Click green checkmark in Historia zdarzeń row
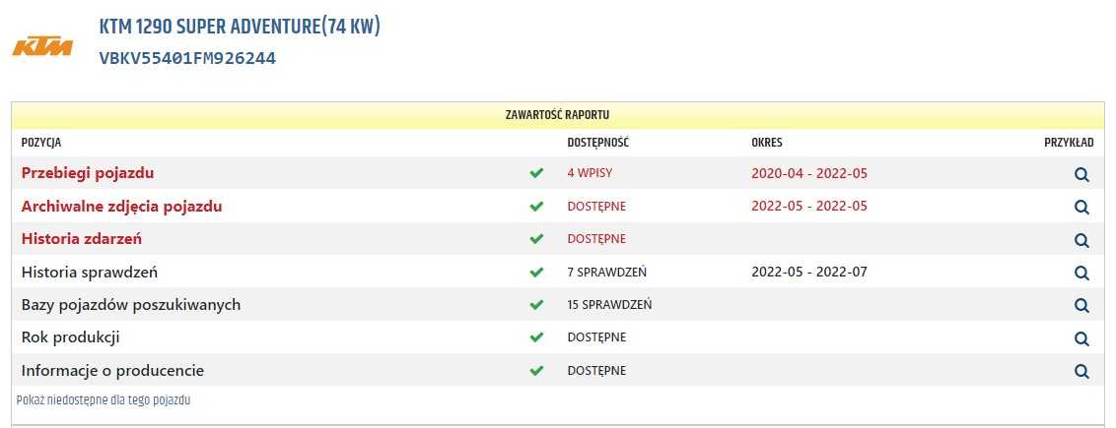The width and height of the screenshot is (1116, 428). [x=536, y=239]
